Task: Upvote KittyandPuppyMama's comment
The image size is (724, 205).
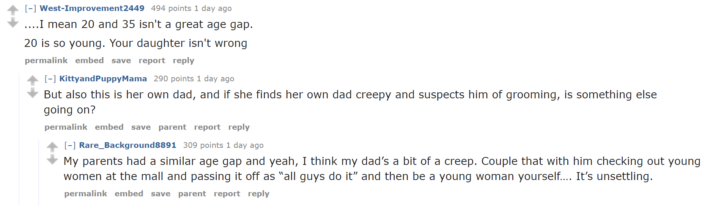Action: coord(33,80)
